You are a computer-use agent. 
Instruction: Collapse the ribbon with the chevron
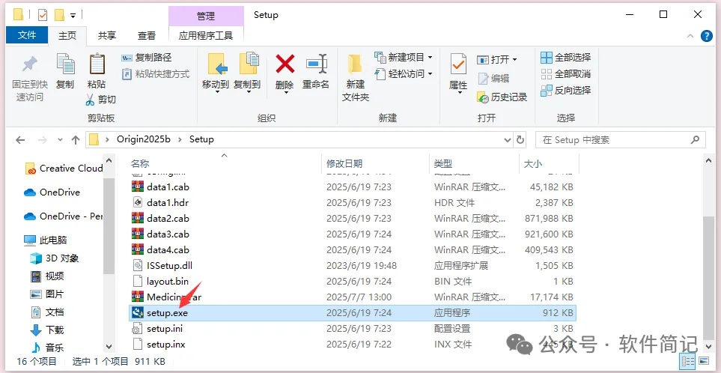[690, 36]
